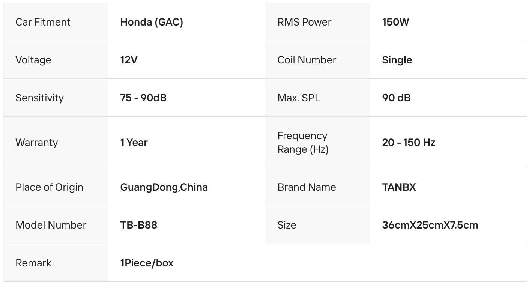532x286 pixels.
Task: Click the Coil Number label
Action: 307,60
